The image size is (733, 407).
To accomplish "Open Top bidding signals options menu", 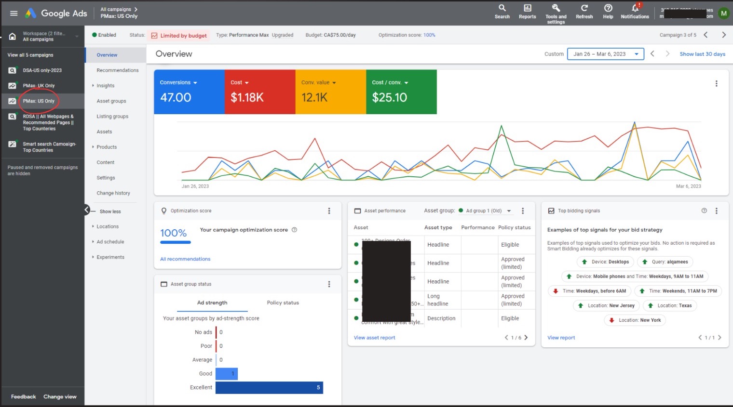I will pos(716,211).
